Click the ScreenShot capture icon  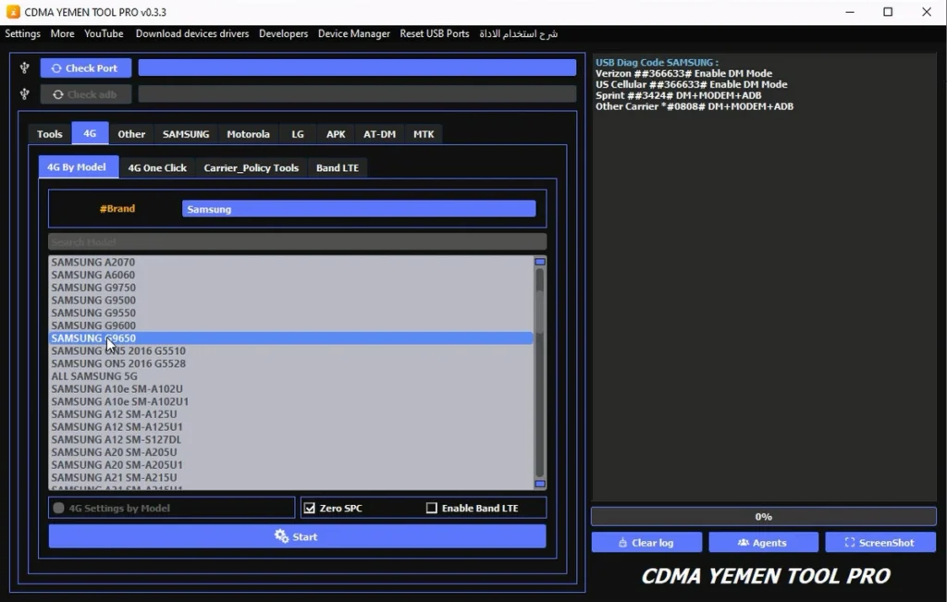click(x=850, y=543)
